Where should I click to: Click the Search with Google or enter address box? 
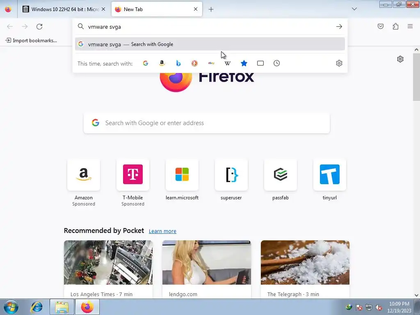207,123
